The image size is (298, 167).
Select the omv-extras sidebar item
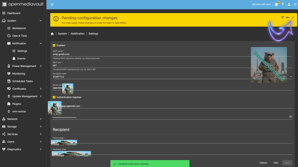point(19,112)
